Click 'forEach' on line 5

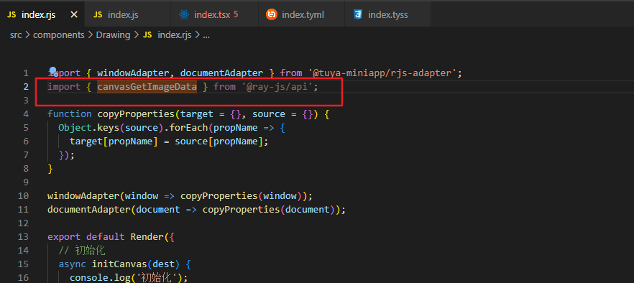coord(189,128)
